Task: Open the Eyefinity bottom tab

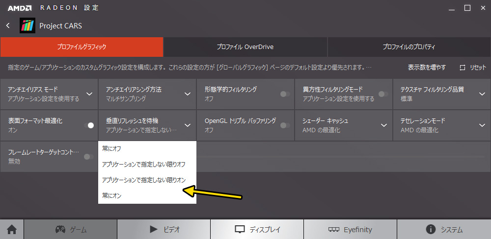Action: tap(351, 230)
